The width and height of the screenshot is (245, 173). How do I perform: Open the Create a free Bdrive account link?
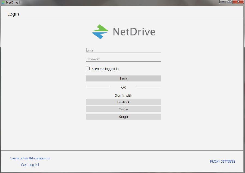coord(30,158)
